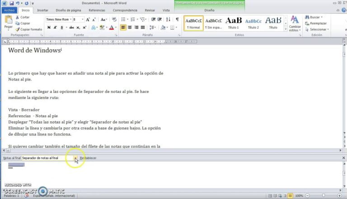
Task: Switch to the Revisar tab
Action: point(150,10)
